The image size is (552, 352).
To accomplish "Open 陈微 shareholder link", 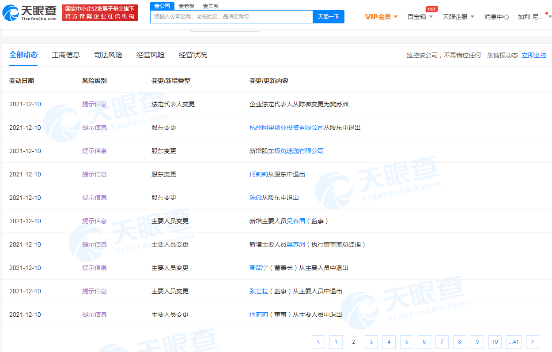I will tap(256, 198).
